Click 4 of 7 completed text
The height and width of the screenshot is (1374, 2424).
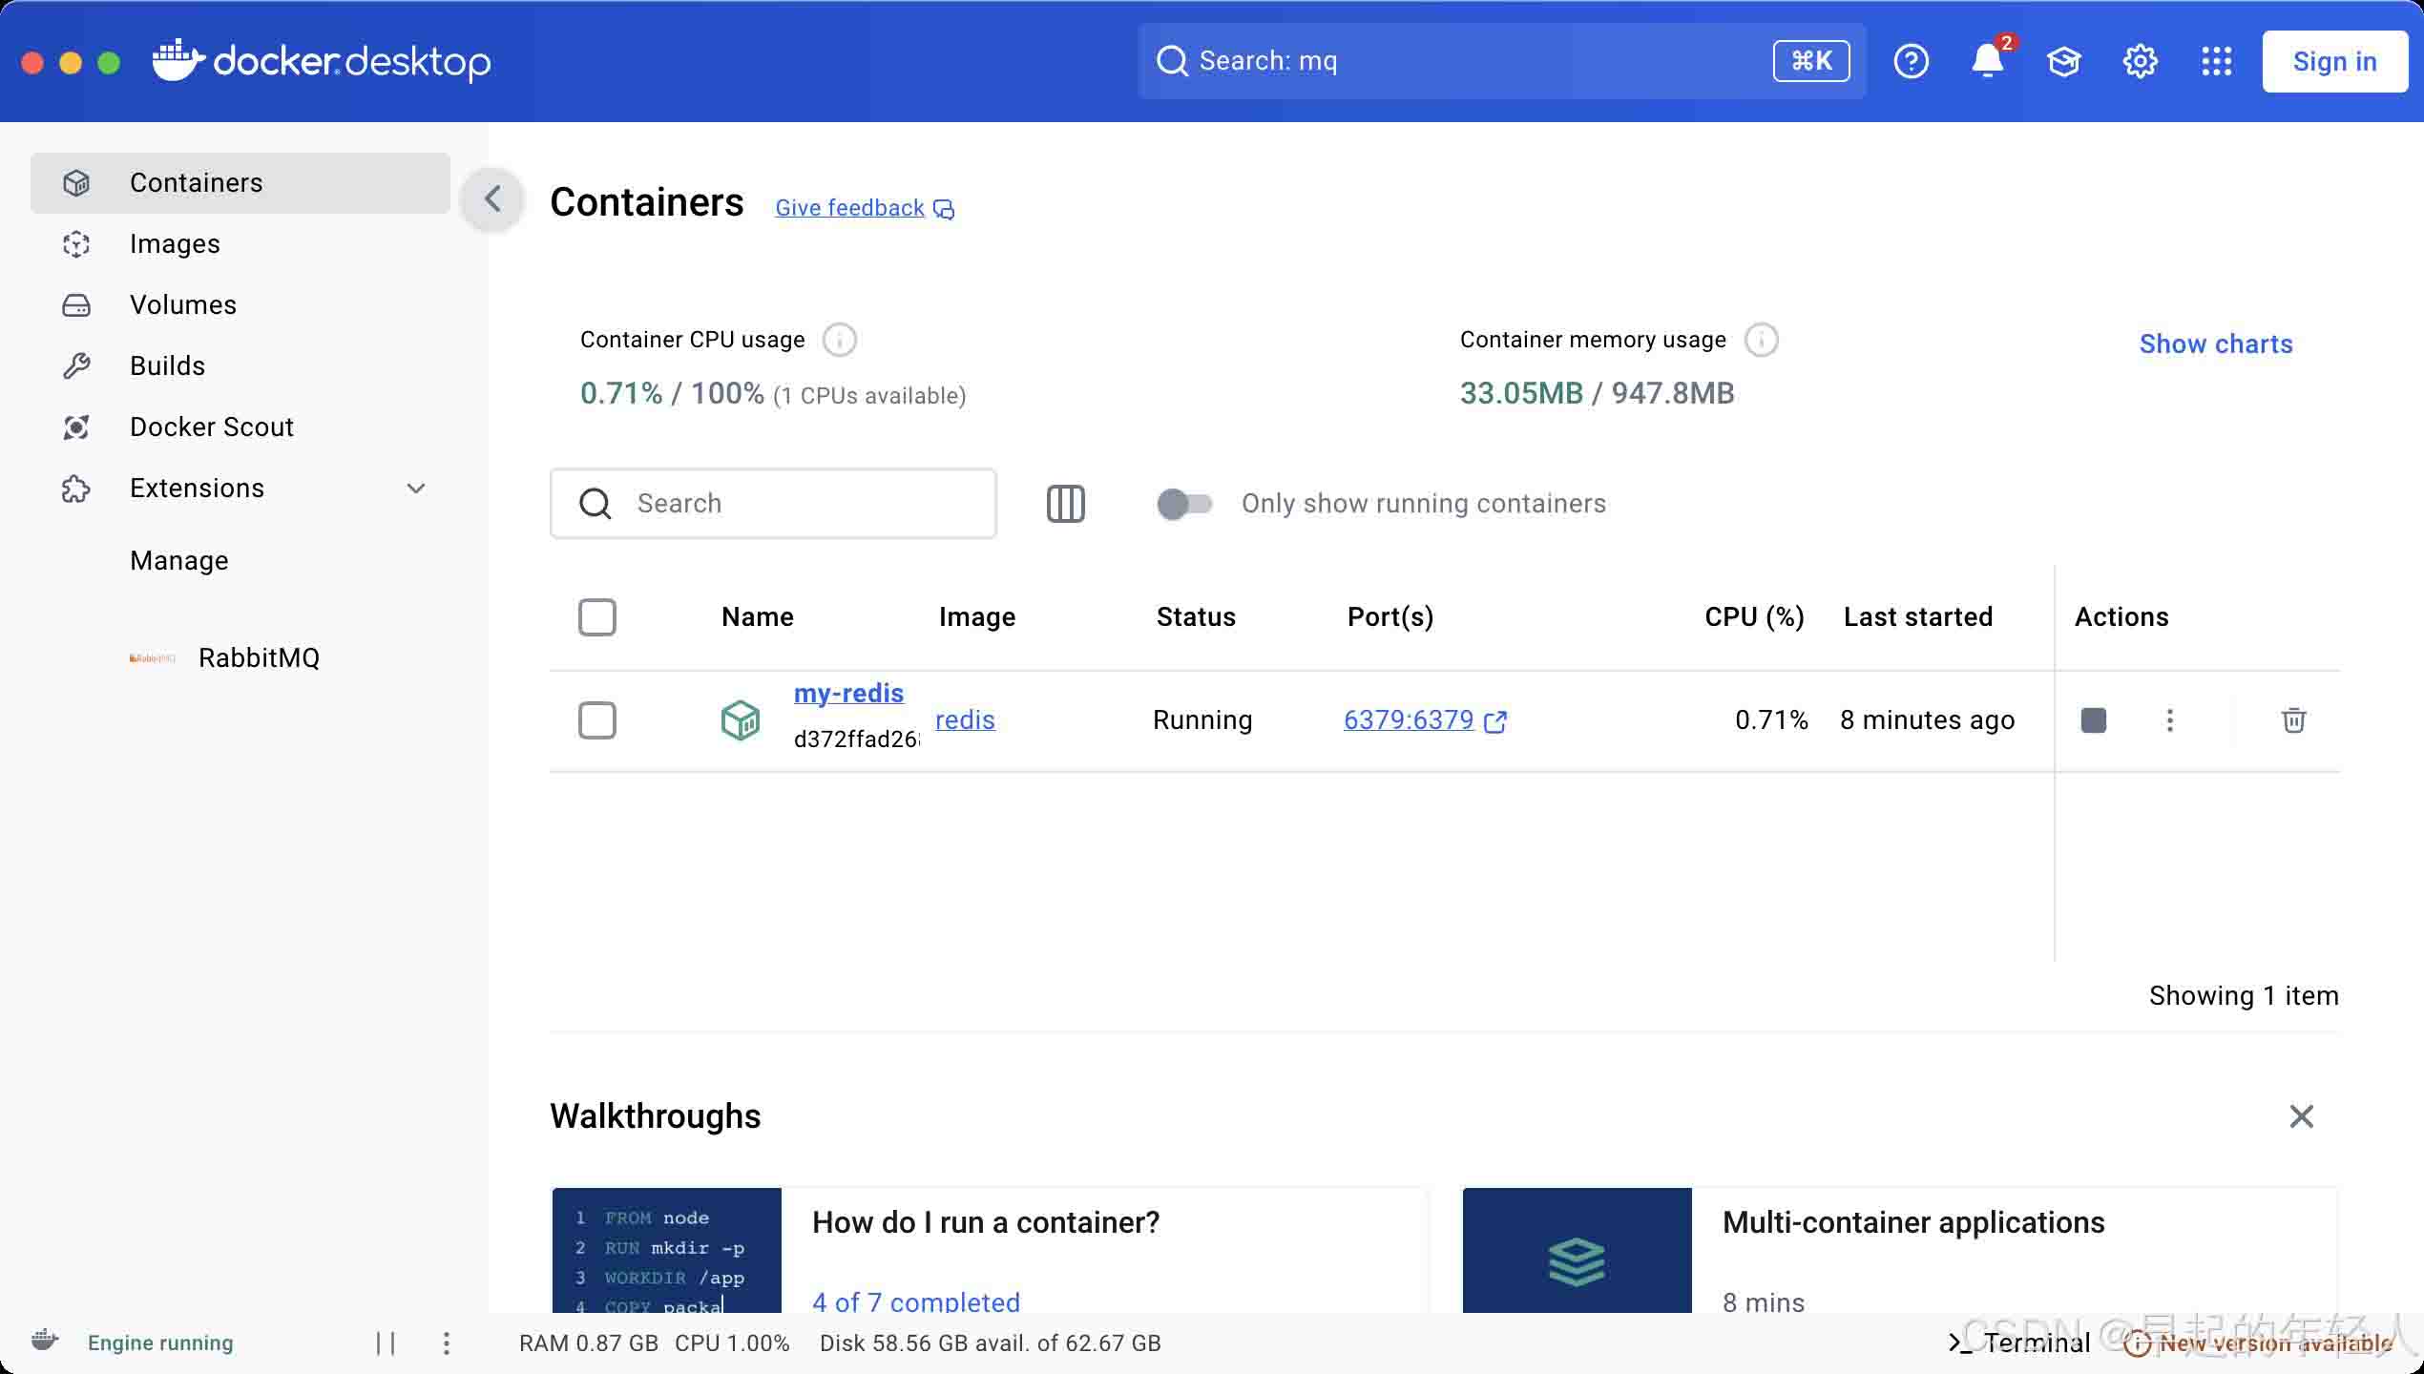pos(916,1301)
